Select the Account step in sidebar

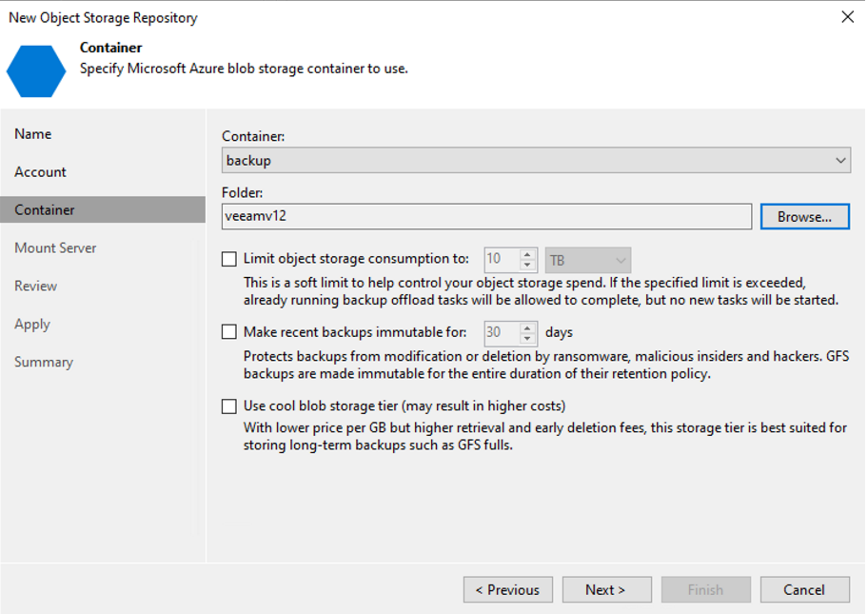tap(41, 172)
